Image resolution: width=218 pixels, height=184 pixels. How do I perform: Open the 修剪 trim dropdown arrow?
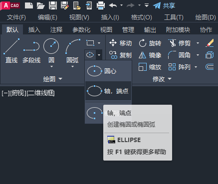(198, 43)
